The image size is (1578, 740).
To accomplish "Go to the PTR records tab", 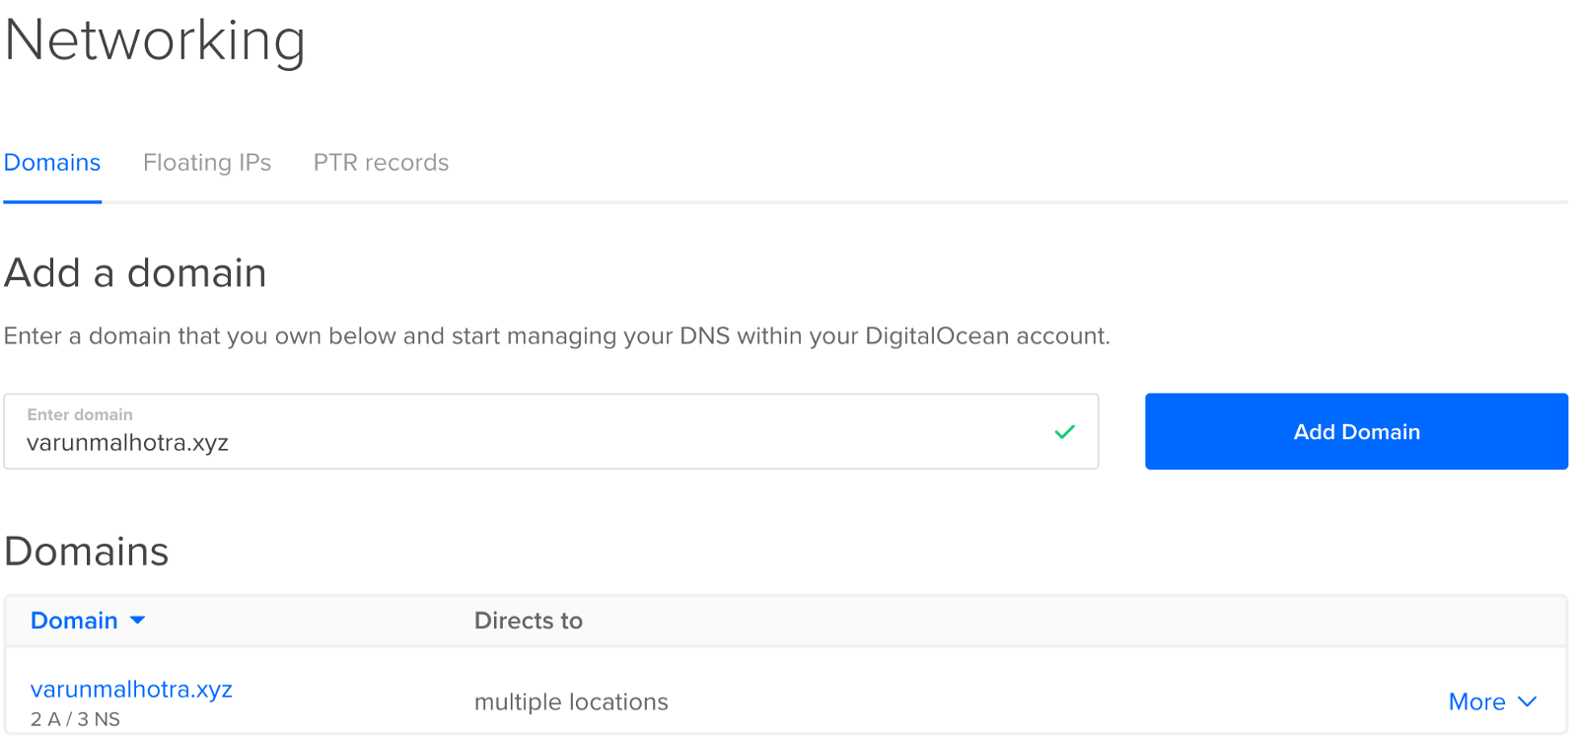I will [x=381, y=163].
